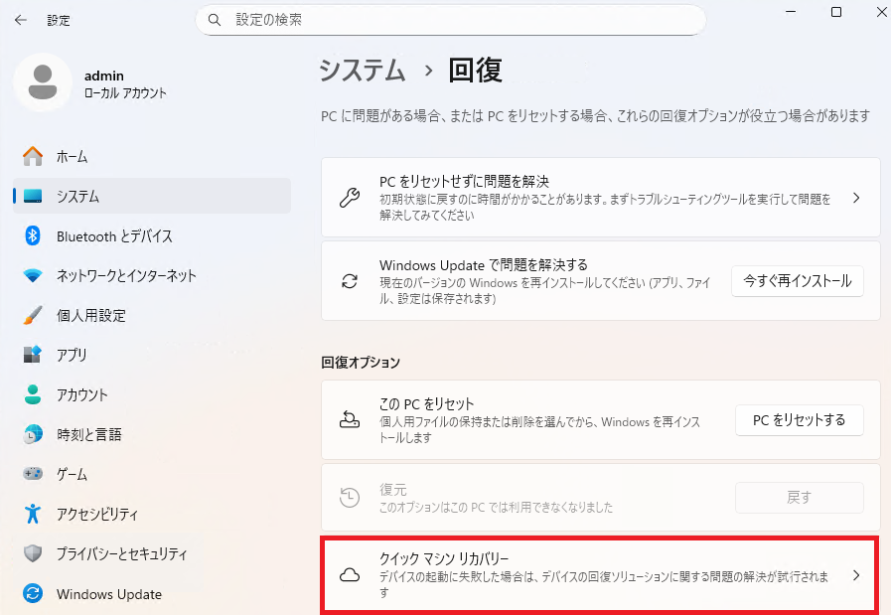Open the PC をリセットせずに問題を解決 card
891x615 pixels.
point(601,198)
